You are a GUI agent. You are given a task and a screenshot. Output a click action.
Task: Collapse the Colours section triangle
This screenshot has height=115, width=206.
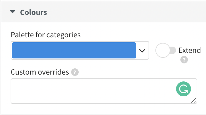point(12,12)
